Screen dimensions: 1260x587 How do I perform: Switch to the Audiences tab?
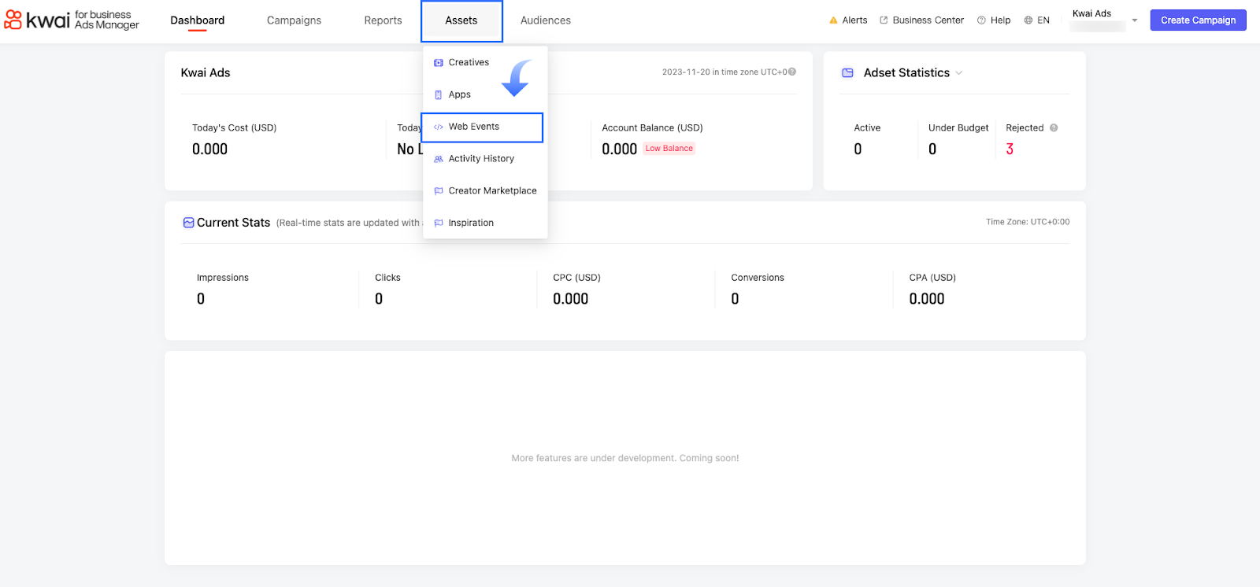[x=546, y=20]
